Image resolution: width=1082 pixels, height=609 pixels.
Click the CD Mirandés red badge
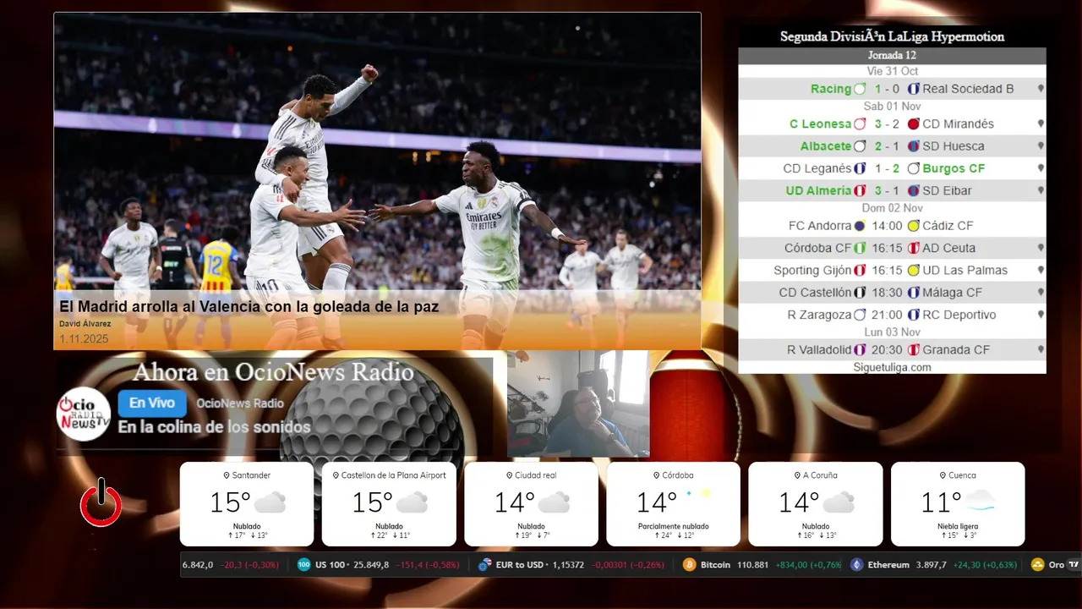[914, 124]
